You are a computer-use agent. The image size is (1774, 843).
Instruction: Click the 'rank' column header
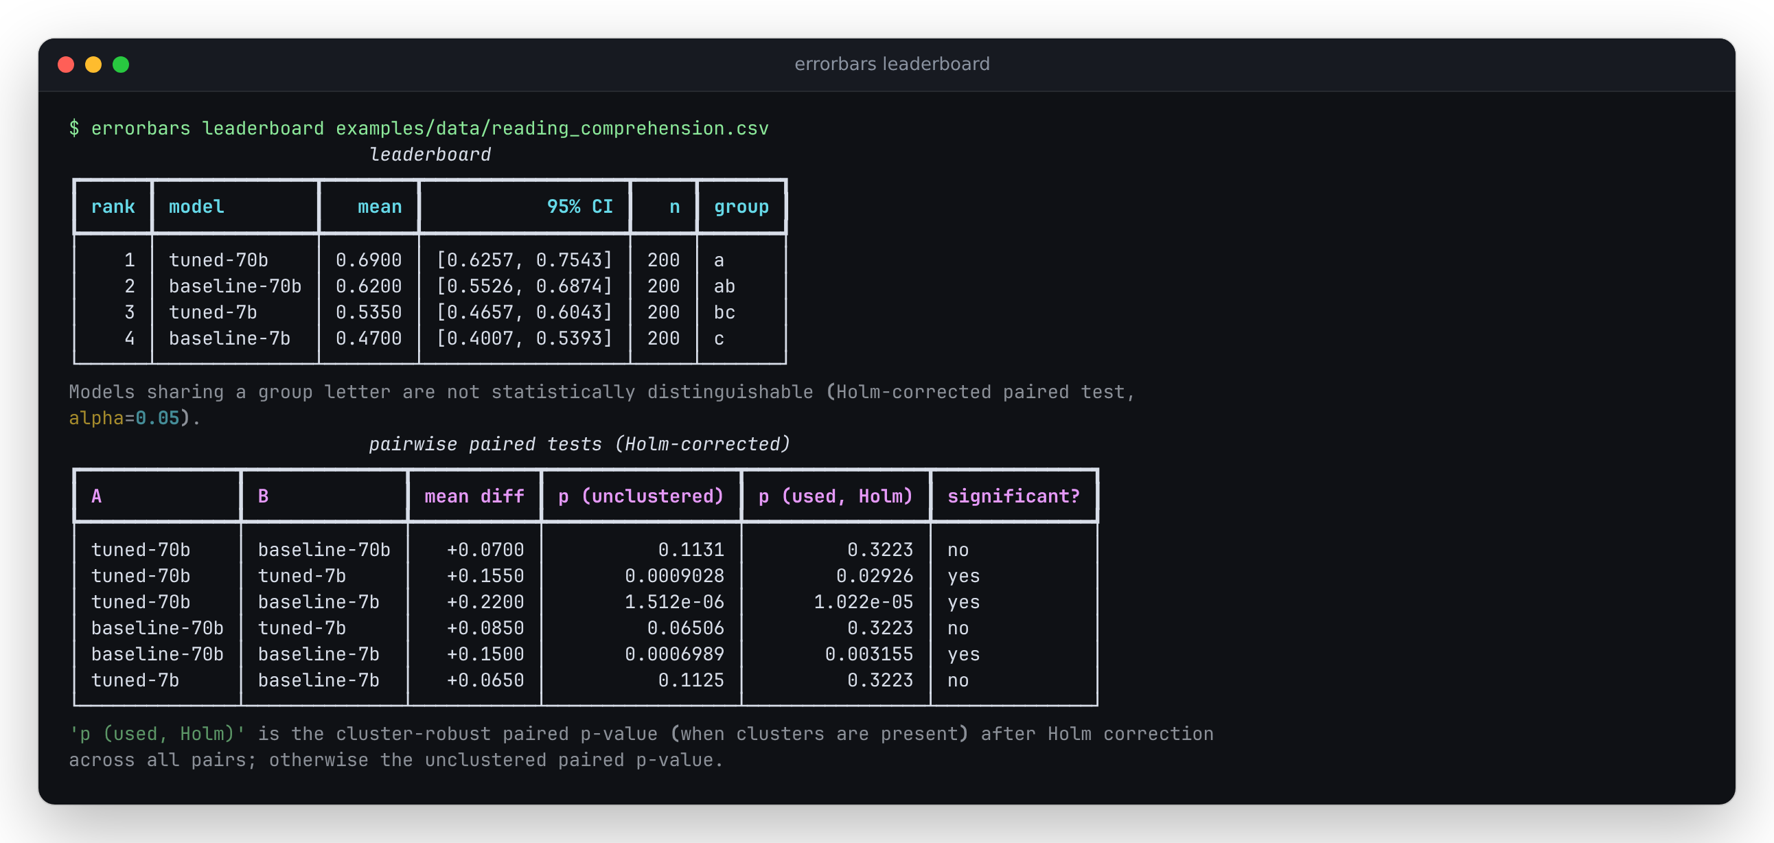point(113,207)
